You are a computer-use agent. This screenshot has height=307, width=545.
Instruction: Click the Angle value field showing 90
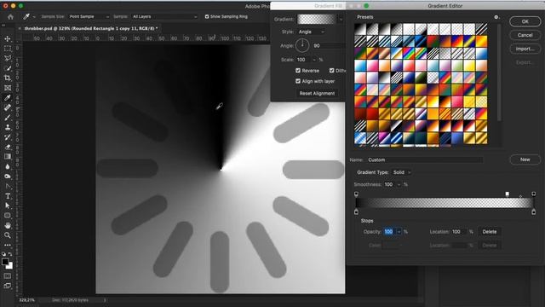click(x=329, y=45)
